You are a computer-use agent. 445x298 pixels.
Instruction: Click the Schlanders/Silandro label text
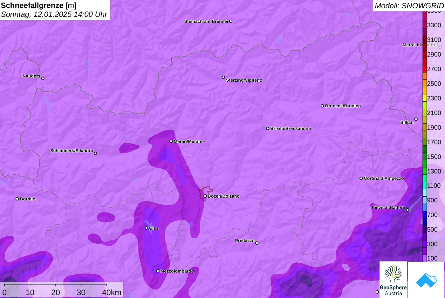[x=72, y=151]
